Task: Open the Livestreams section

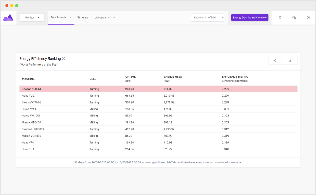Action: [x=102, y=17]
